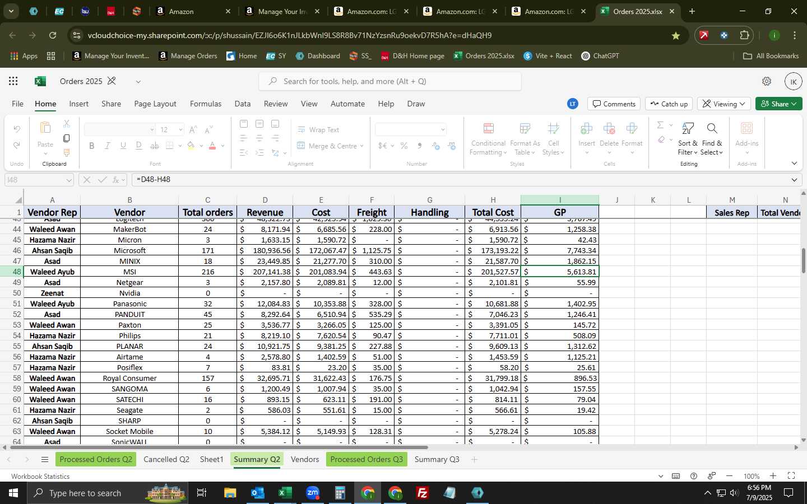Collapse the ribbon with chevron

point(794,164)
